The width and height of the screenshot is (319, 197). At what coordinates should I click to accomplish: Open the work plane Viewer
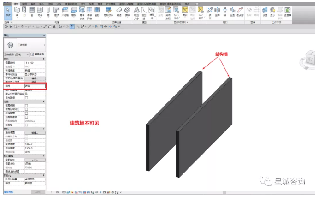point(288,12)
